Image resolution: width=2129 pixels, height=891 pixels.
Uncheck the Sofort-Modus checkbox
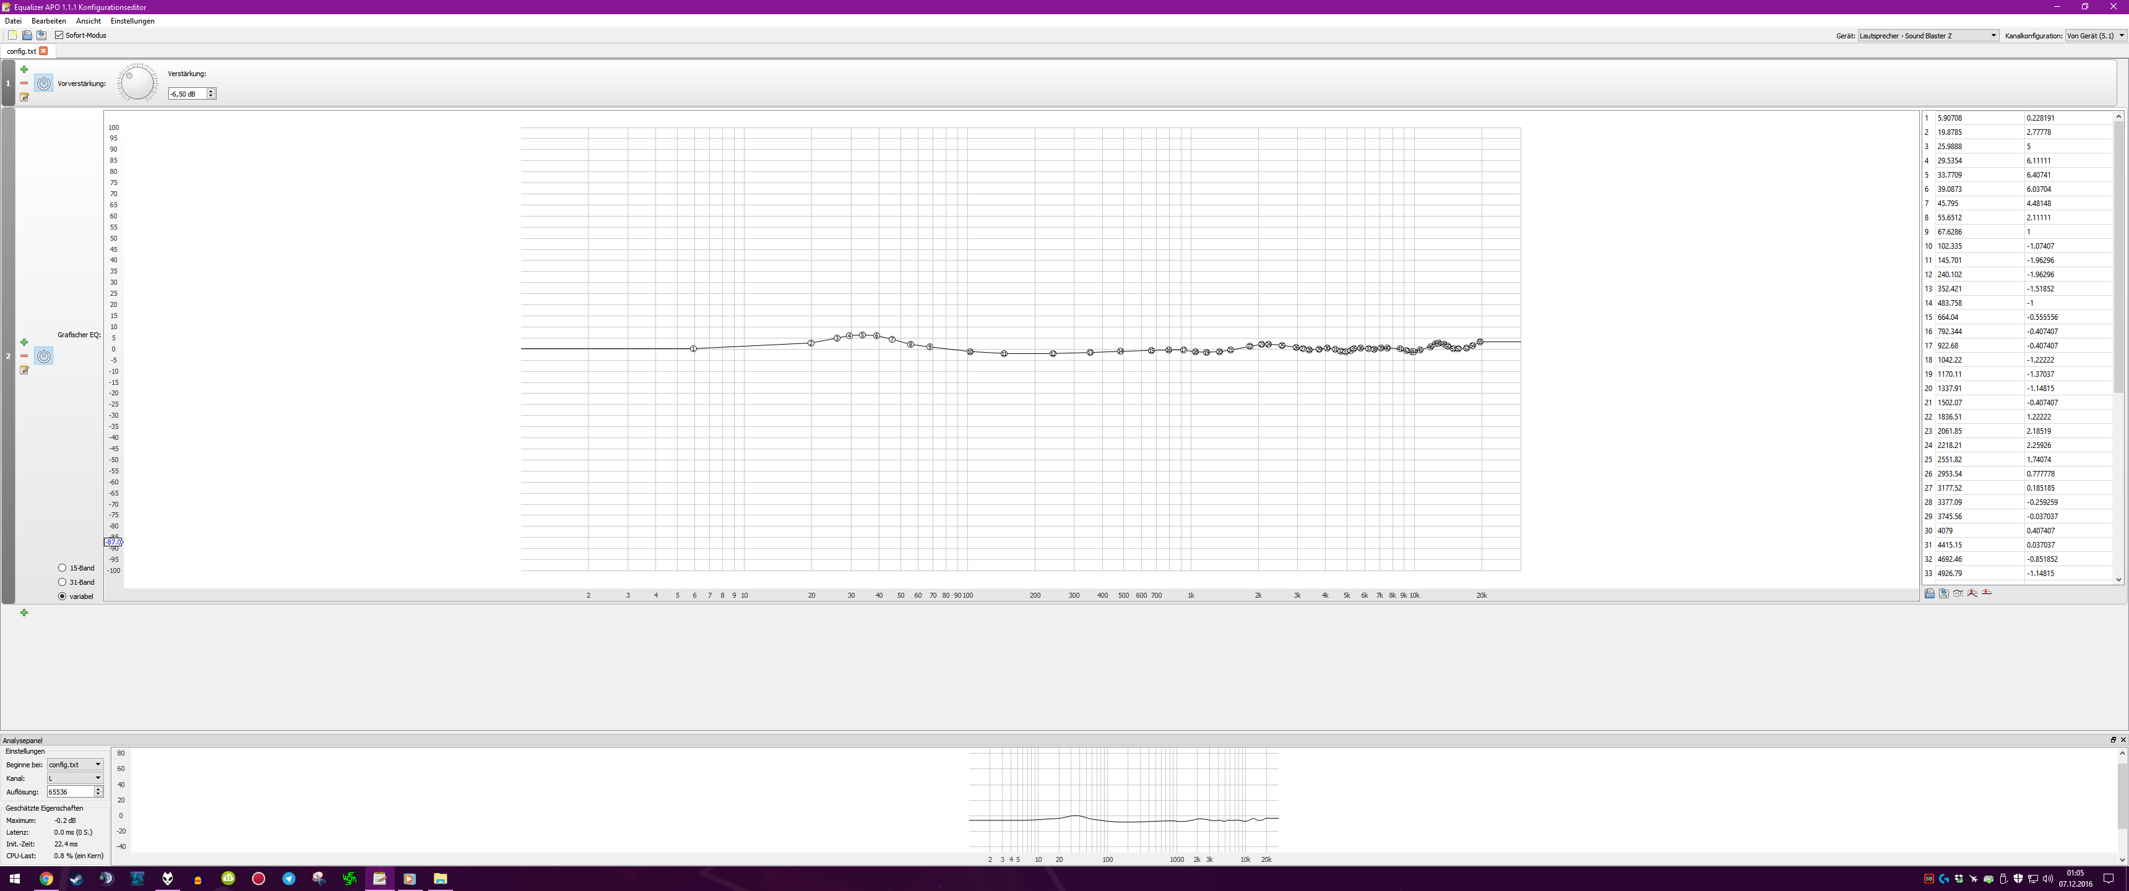pyautogui.click(x=59, y=35)
